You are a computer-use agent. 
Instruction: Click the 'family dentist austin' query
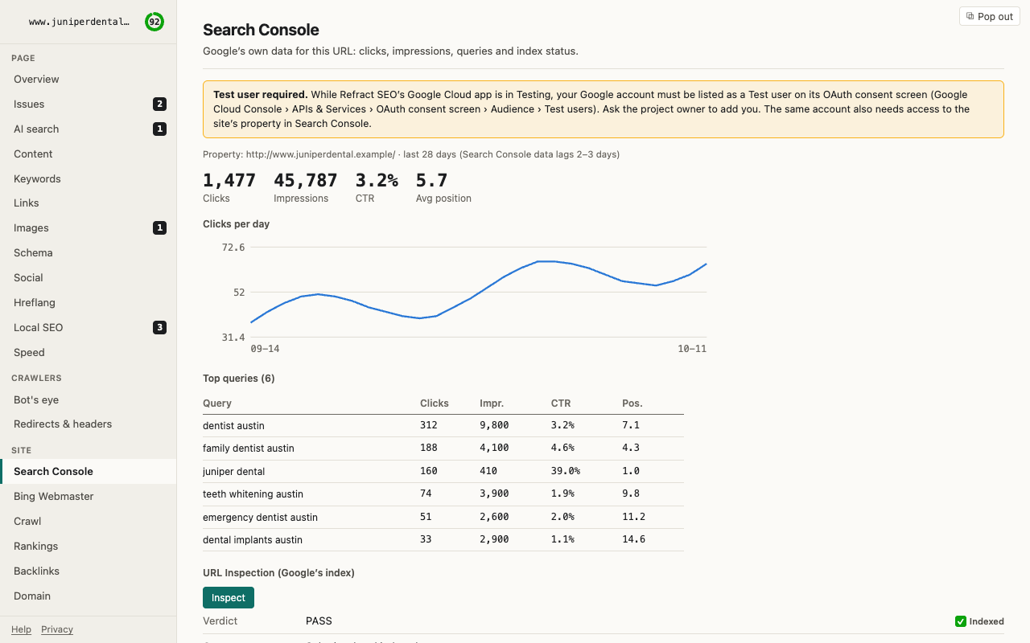coord(249,448)
